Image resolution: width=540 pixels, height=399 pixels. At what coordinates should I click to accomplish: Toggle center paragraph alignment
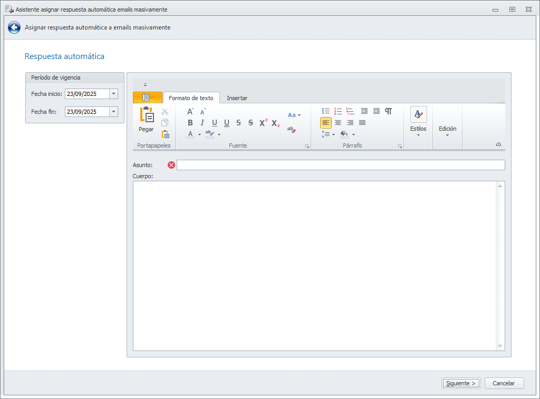coord(338,123)
